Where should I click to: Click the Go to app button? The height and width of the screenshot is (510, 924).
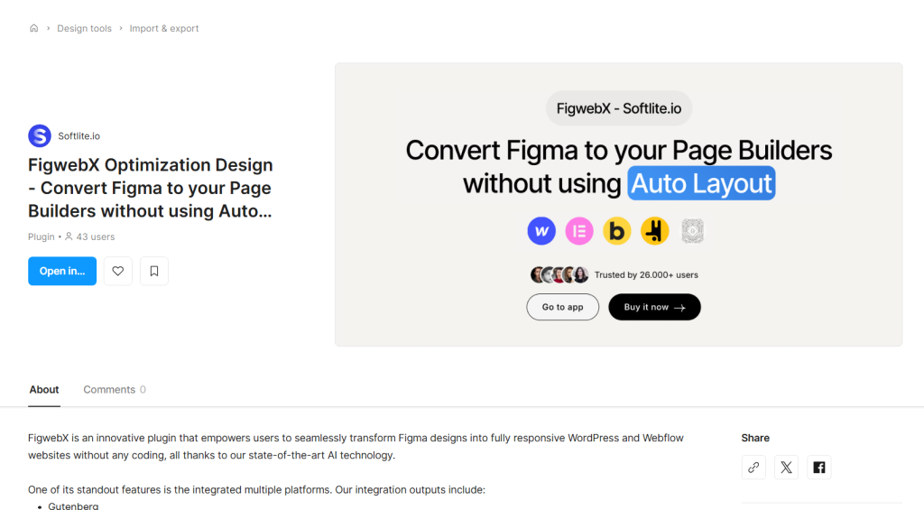(563, 307)
